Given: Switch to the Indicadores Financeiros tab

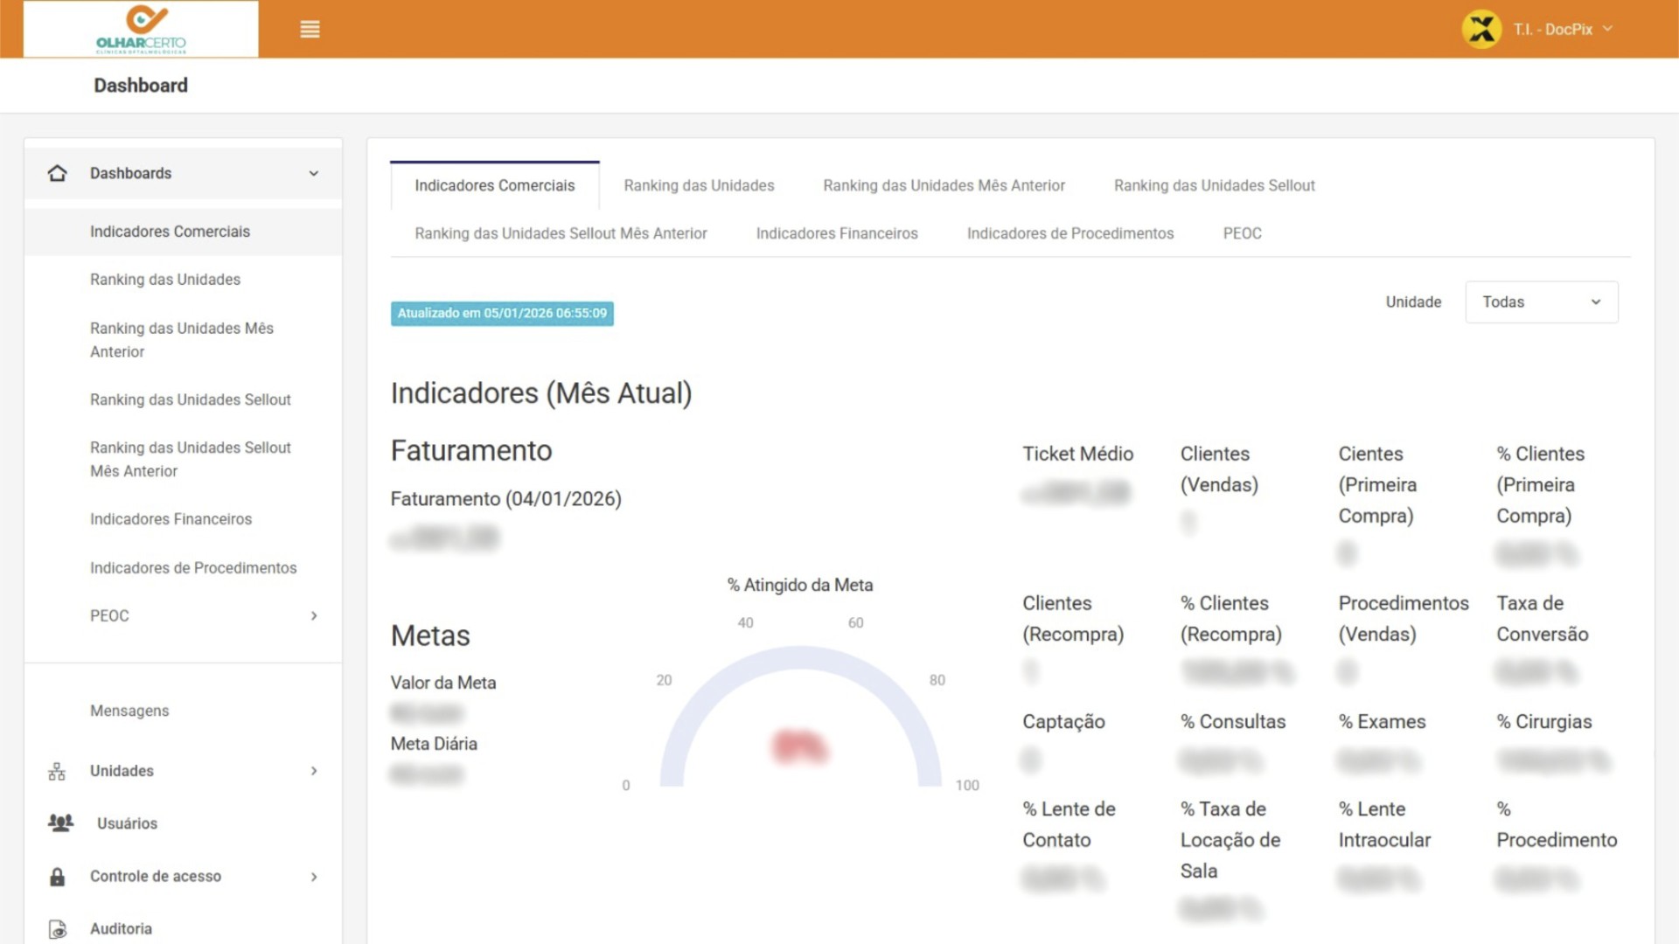Looking at the screenshot, I should tap(836, 233).
